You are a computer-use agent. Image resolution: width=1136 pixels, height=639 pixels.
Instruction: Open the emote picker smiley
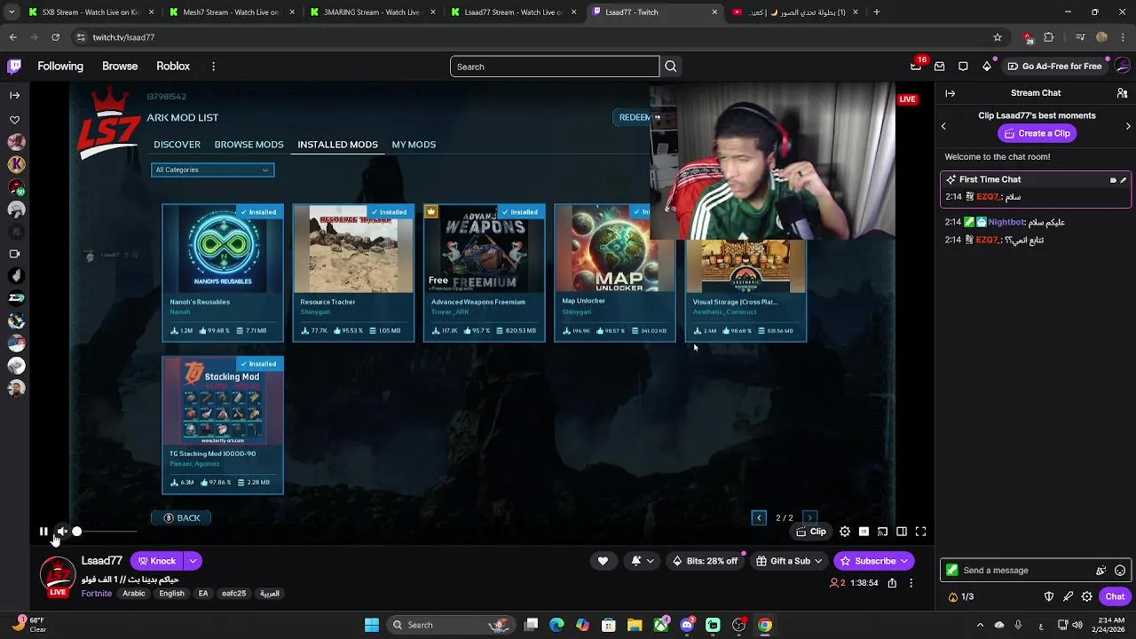pos(1120,571)
